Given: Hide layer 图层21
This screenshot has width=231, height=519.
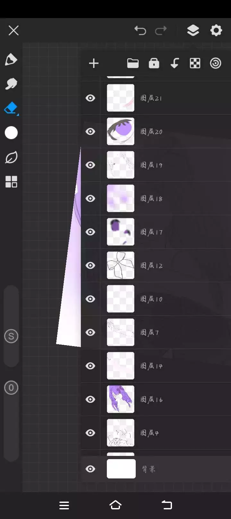Looking at the screenshot, I should [x=90, y=98].
